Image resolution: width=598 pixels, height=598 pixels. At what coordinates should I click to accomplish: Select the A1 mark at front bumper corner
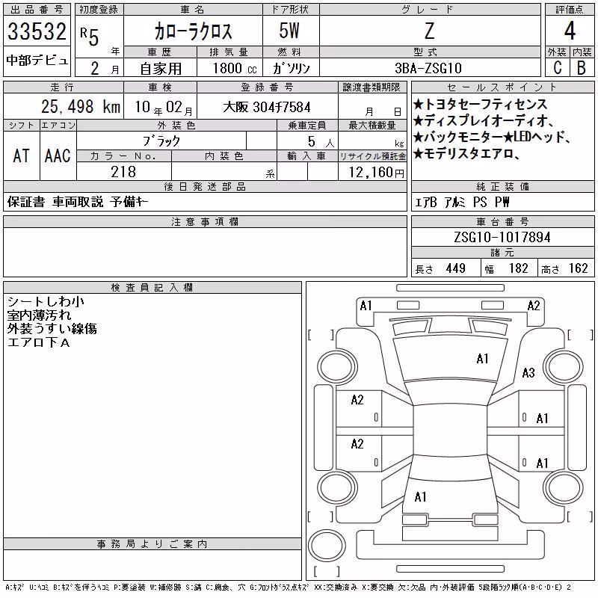(x=366, y=306)
